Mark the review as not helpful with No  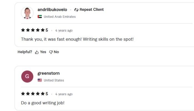click(56, 52)
